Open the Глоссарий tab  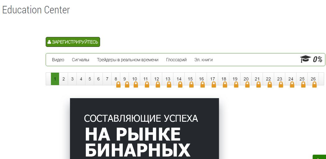pyautogui.click(x=176, y=60)
